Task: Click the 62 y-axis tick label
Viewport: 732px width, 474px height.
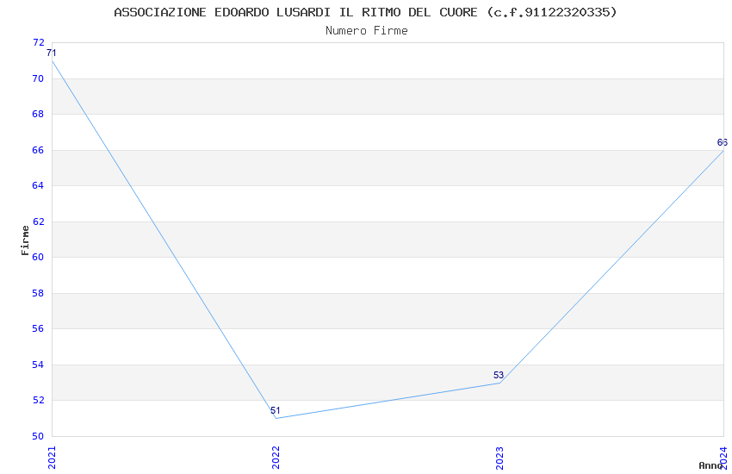Action: point(38,221)
